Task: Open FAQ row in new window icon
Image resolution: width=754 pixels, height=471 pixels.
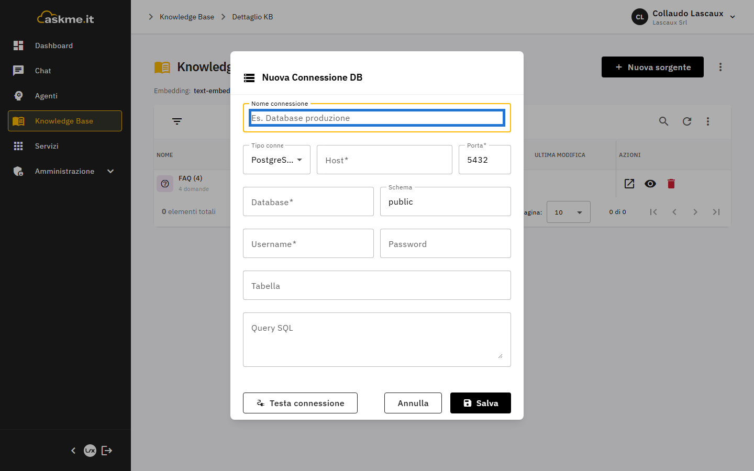Action: (629, 184)
